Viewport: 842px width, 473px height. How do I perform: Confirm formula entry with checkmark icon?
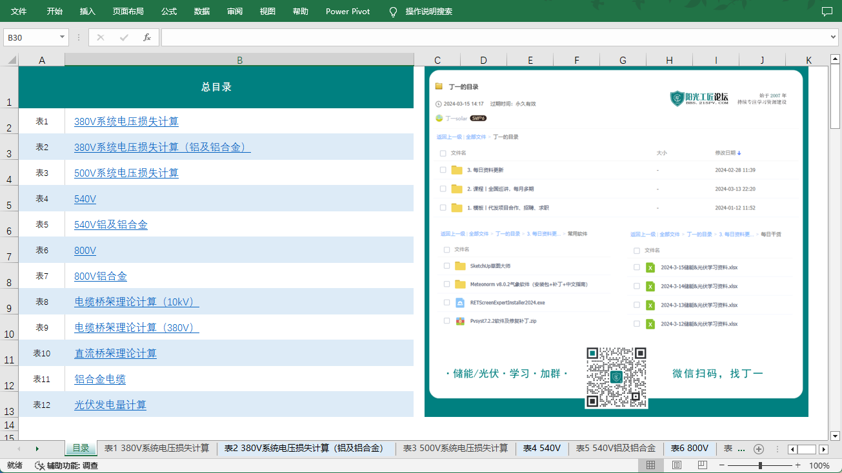[124, 37]
